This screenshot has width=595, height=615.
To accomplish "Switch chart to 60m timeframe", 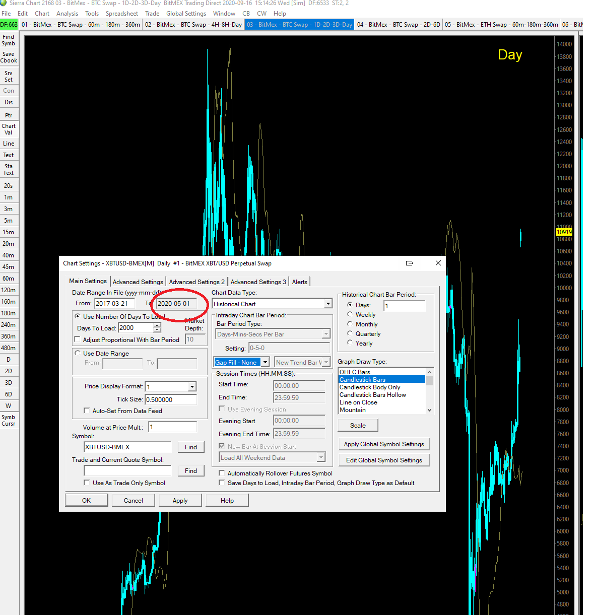I will (9, 279).
